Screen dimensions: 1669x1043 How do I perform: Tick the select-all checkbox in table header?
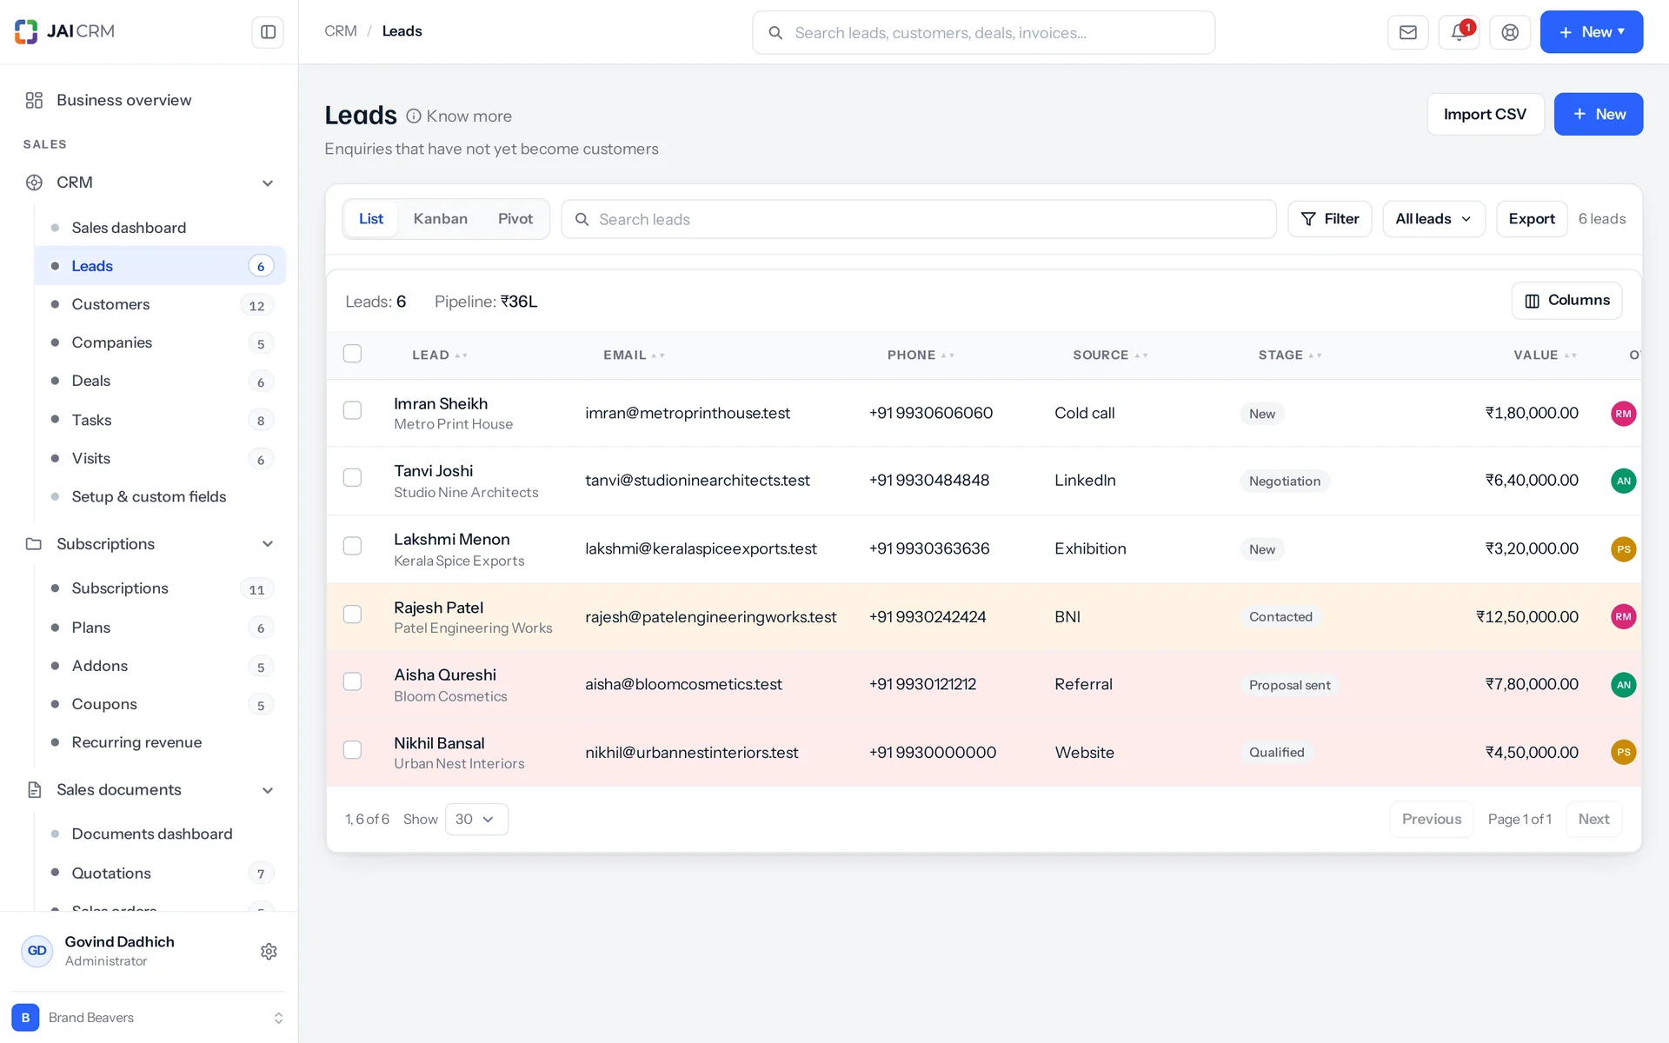pyautogui.click(x=352, y=354)
